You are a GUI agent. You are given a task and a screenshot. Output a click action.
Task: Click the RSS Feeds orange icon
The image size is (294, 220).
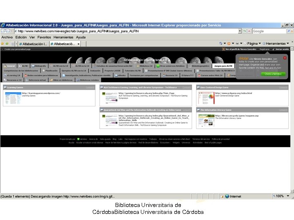229,44
